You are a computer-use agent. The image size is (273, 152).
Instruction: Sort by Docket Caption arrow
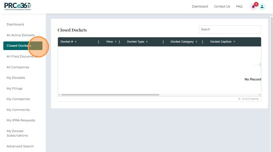pos(234,42)
